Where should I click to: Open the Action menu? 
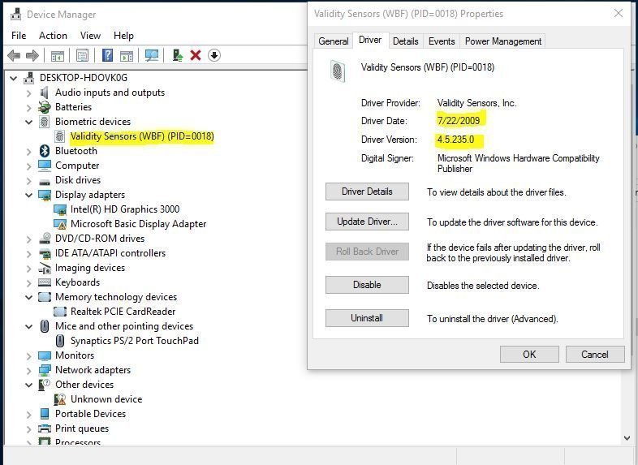pos(53,36)
